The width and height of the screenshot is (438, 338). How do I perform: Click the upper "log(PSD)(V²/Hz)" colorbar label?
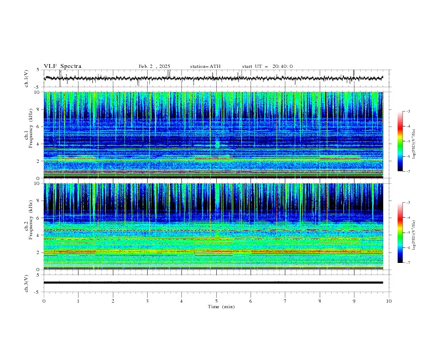tap(414, 144)
